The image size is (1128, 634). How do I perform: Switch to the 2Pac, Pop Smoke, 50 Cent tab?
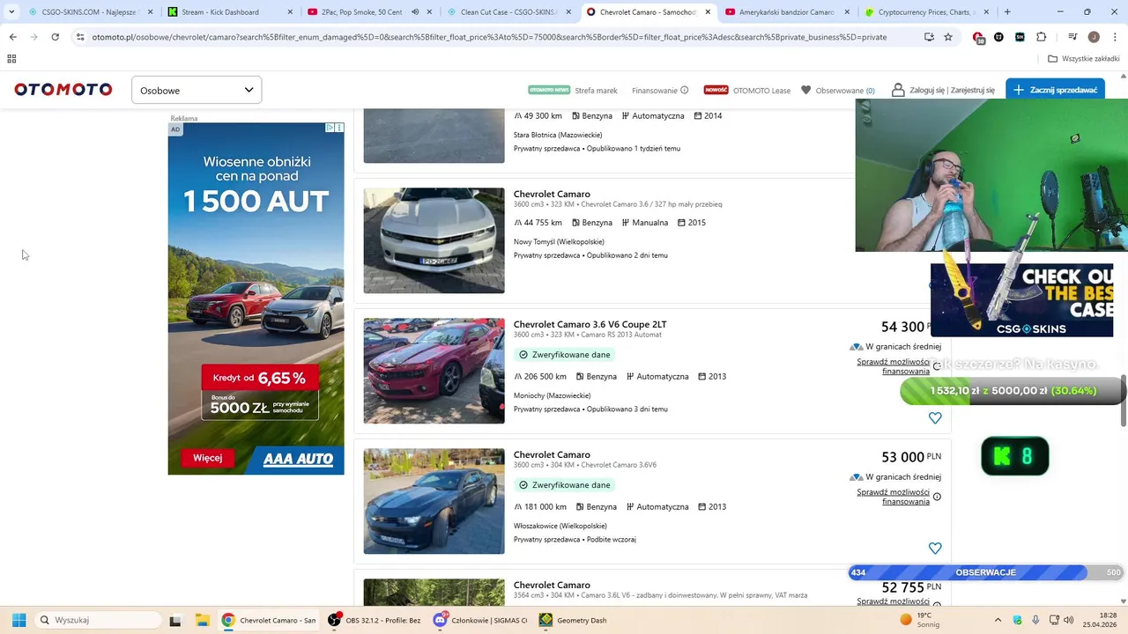pyautogui.click(x=368, y=12)
